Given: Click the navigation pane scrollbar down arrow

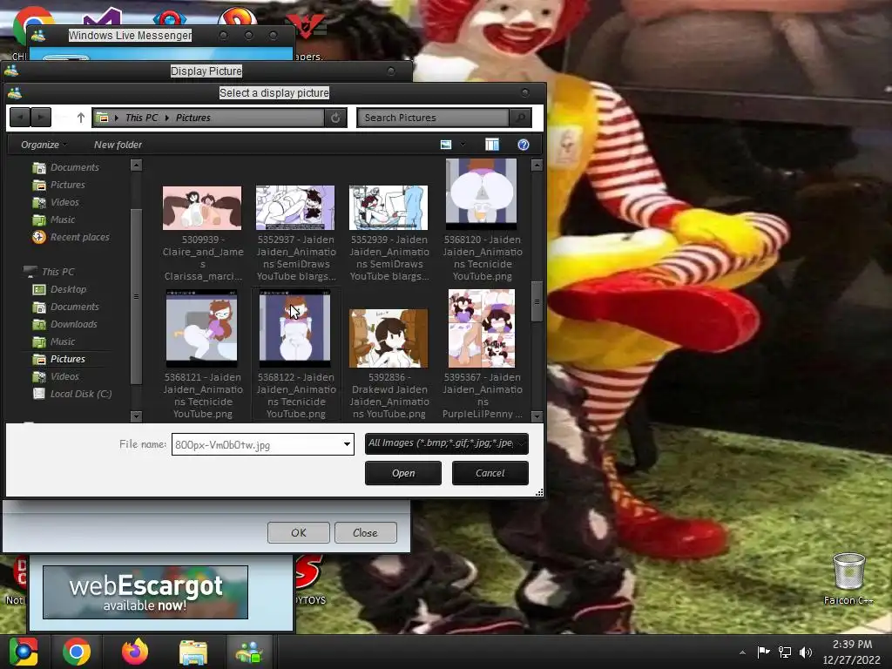Looking at the screenshot, I should click(136, 416).
